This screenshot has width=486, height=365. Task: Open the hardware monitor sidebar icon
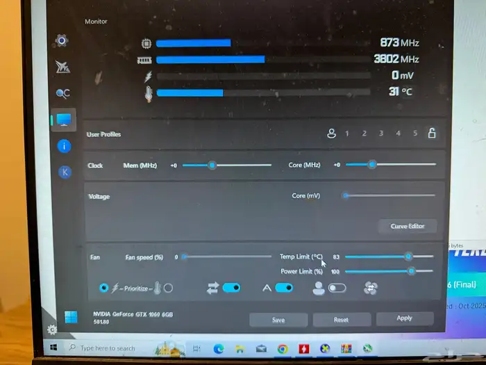click(x=63, y=120)
